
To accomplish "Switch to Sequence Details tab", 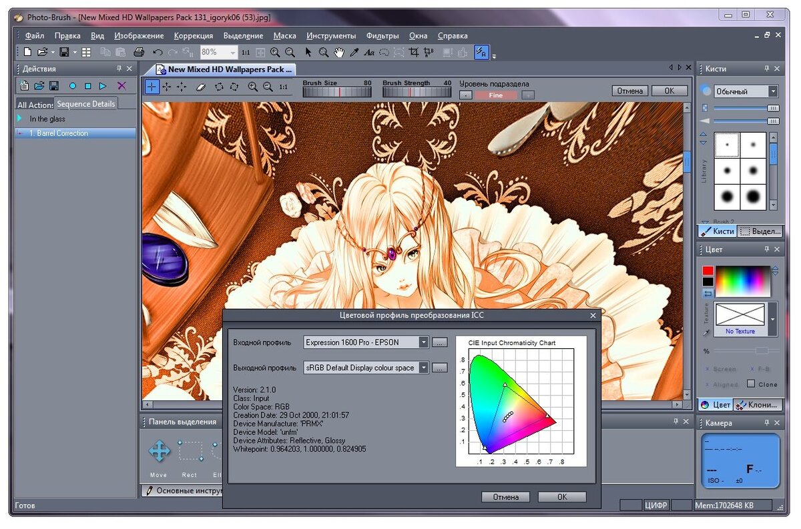I will pyautogui.click(x=86, y=103).
